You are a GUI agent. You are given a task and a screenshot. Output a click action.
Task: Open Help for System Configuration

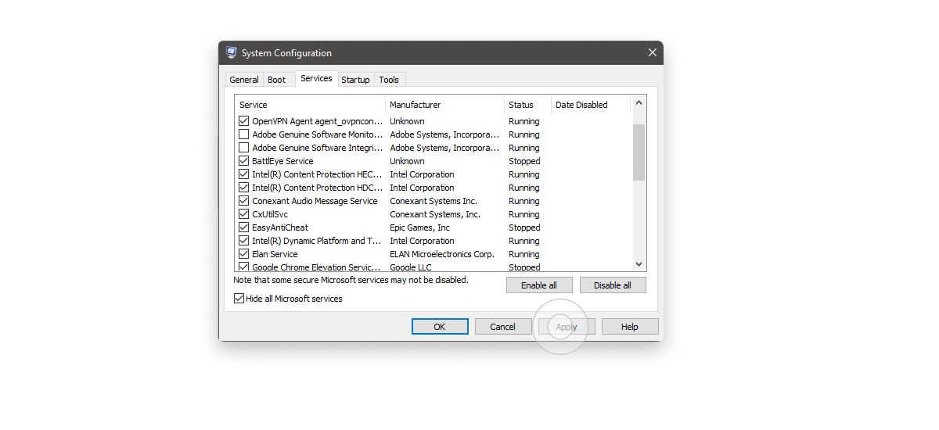point(630,327)
